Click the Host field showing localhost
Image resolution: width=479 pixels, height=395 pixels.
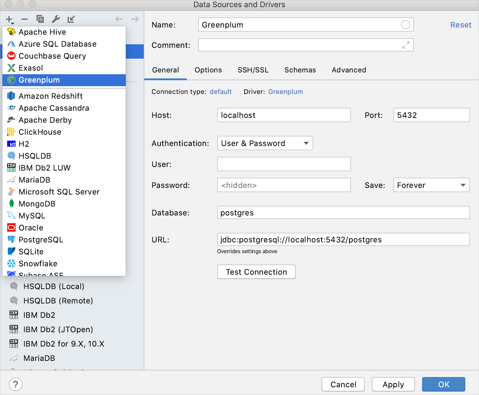(284, 115)
